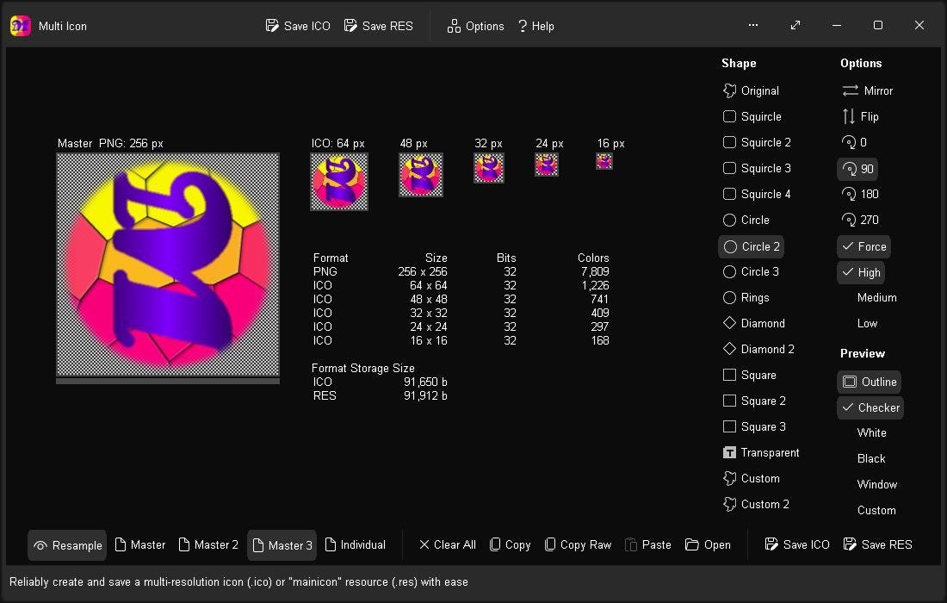Viewport: 947px width, 603px height.
Task: Set preview background to Window
Action: (877, 485)
